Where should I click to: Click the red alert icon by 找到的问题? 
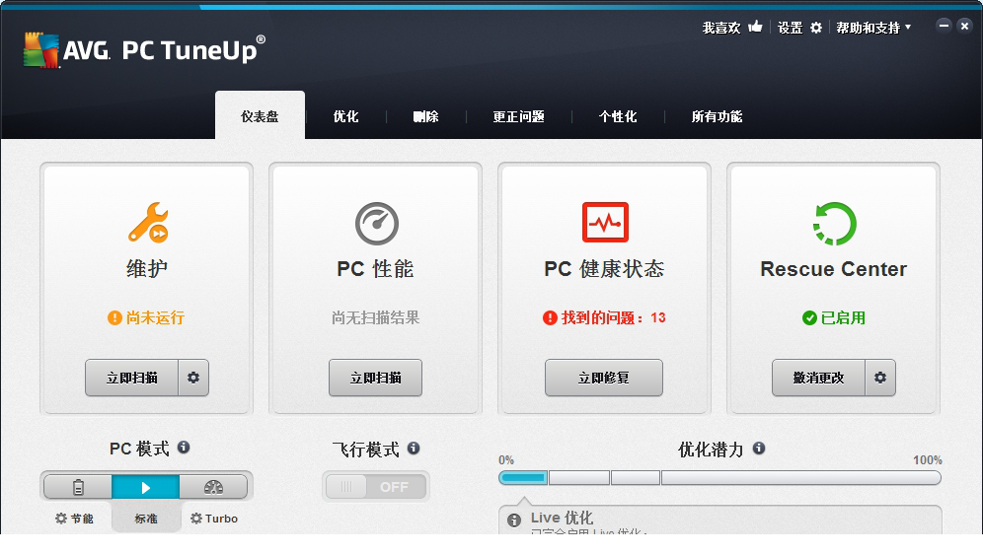(x=550, y=317)
